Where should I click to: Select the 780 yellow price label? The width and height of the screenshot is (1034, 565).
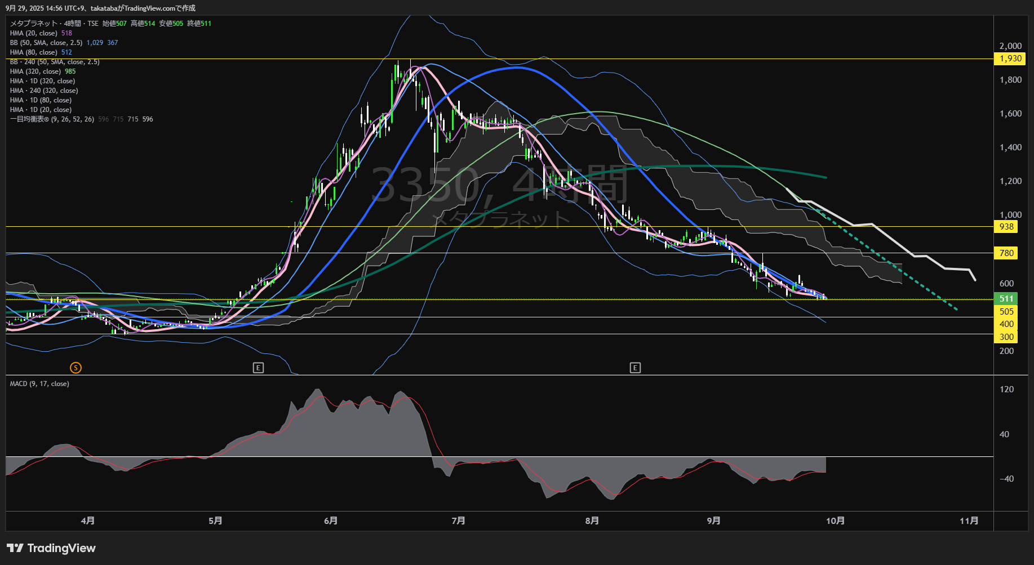click(1006, 253)
